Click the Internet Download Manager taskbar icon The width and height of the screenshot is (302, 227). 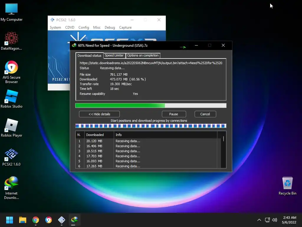tap(75, 220)
